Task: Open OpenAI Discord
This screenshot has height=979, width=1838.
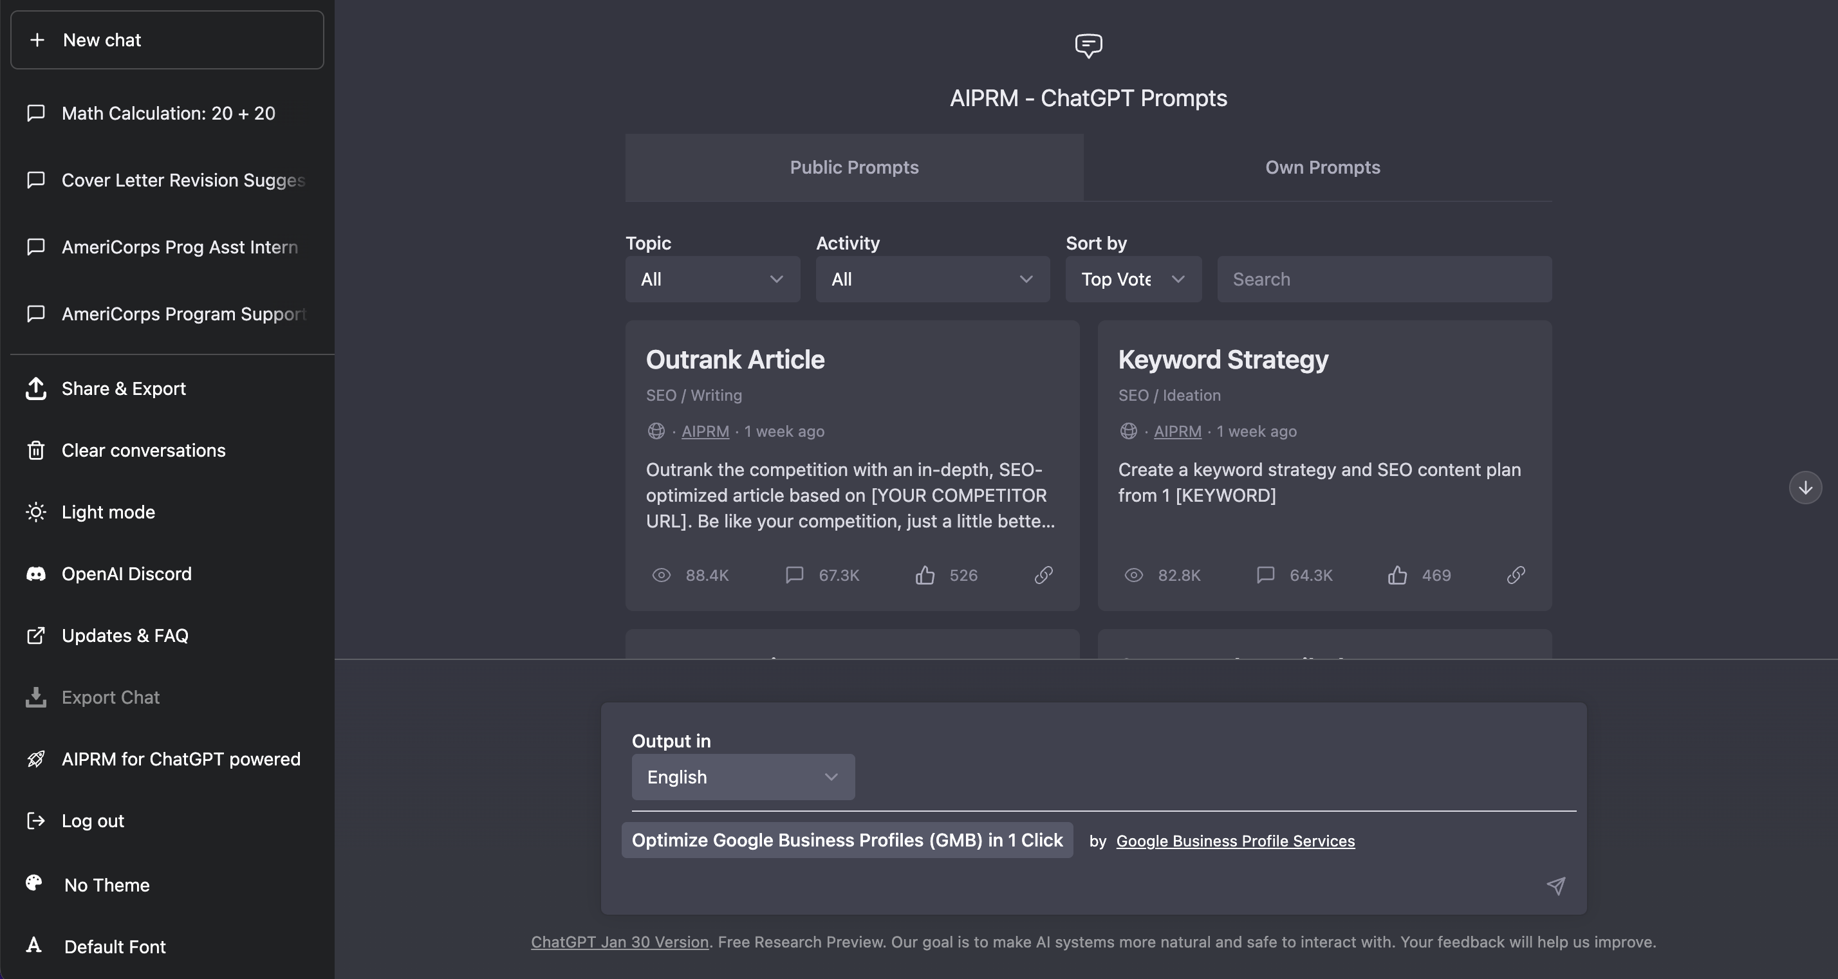Action: [125, 574]
